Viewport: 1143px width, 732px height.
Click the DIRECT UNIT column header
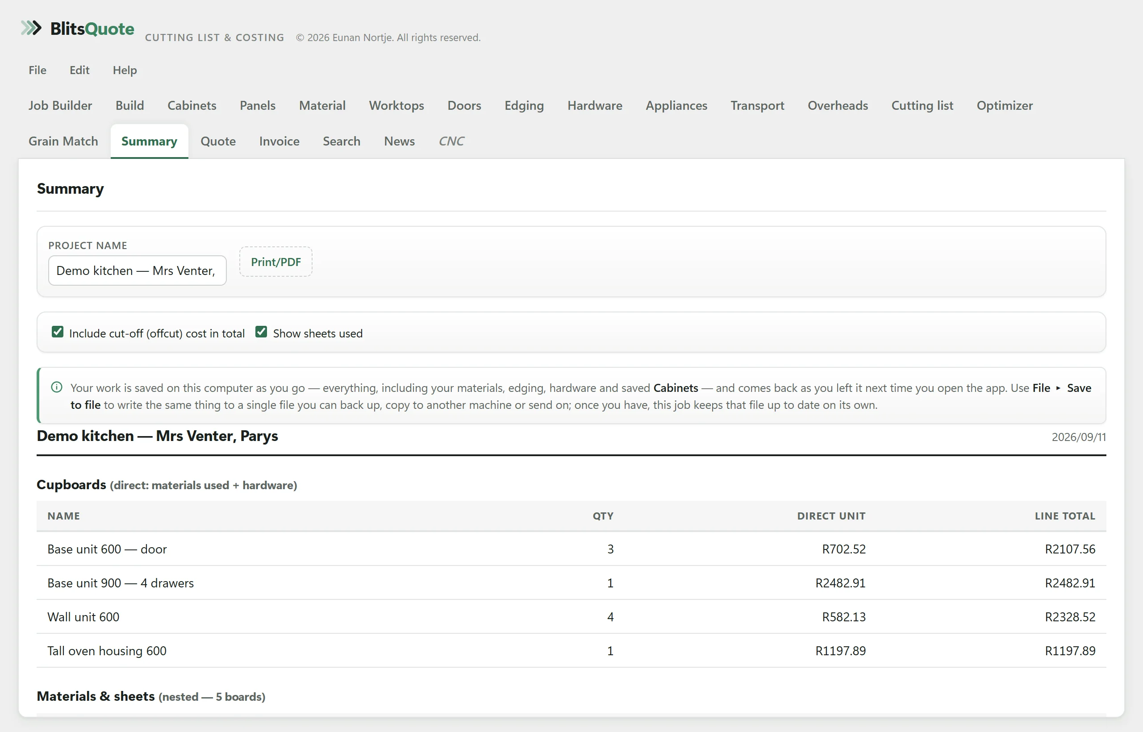tap(831, 516)
